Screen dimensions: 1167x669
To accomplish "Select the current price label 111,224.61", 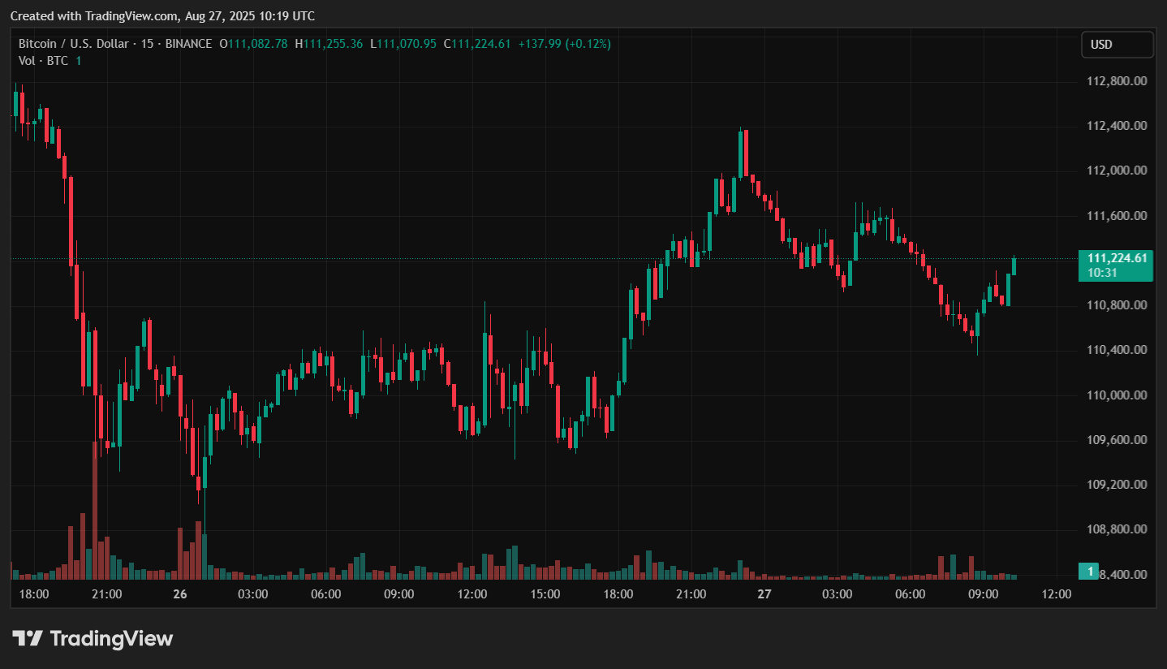I will (x=1116, y=258).
